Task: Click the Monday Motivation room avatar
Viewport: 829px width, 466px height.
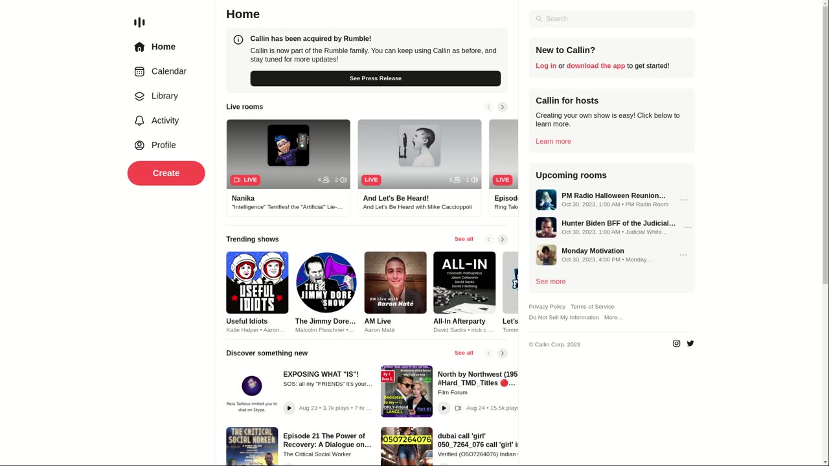Action: (546, 255)
